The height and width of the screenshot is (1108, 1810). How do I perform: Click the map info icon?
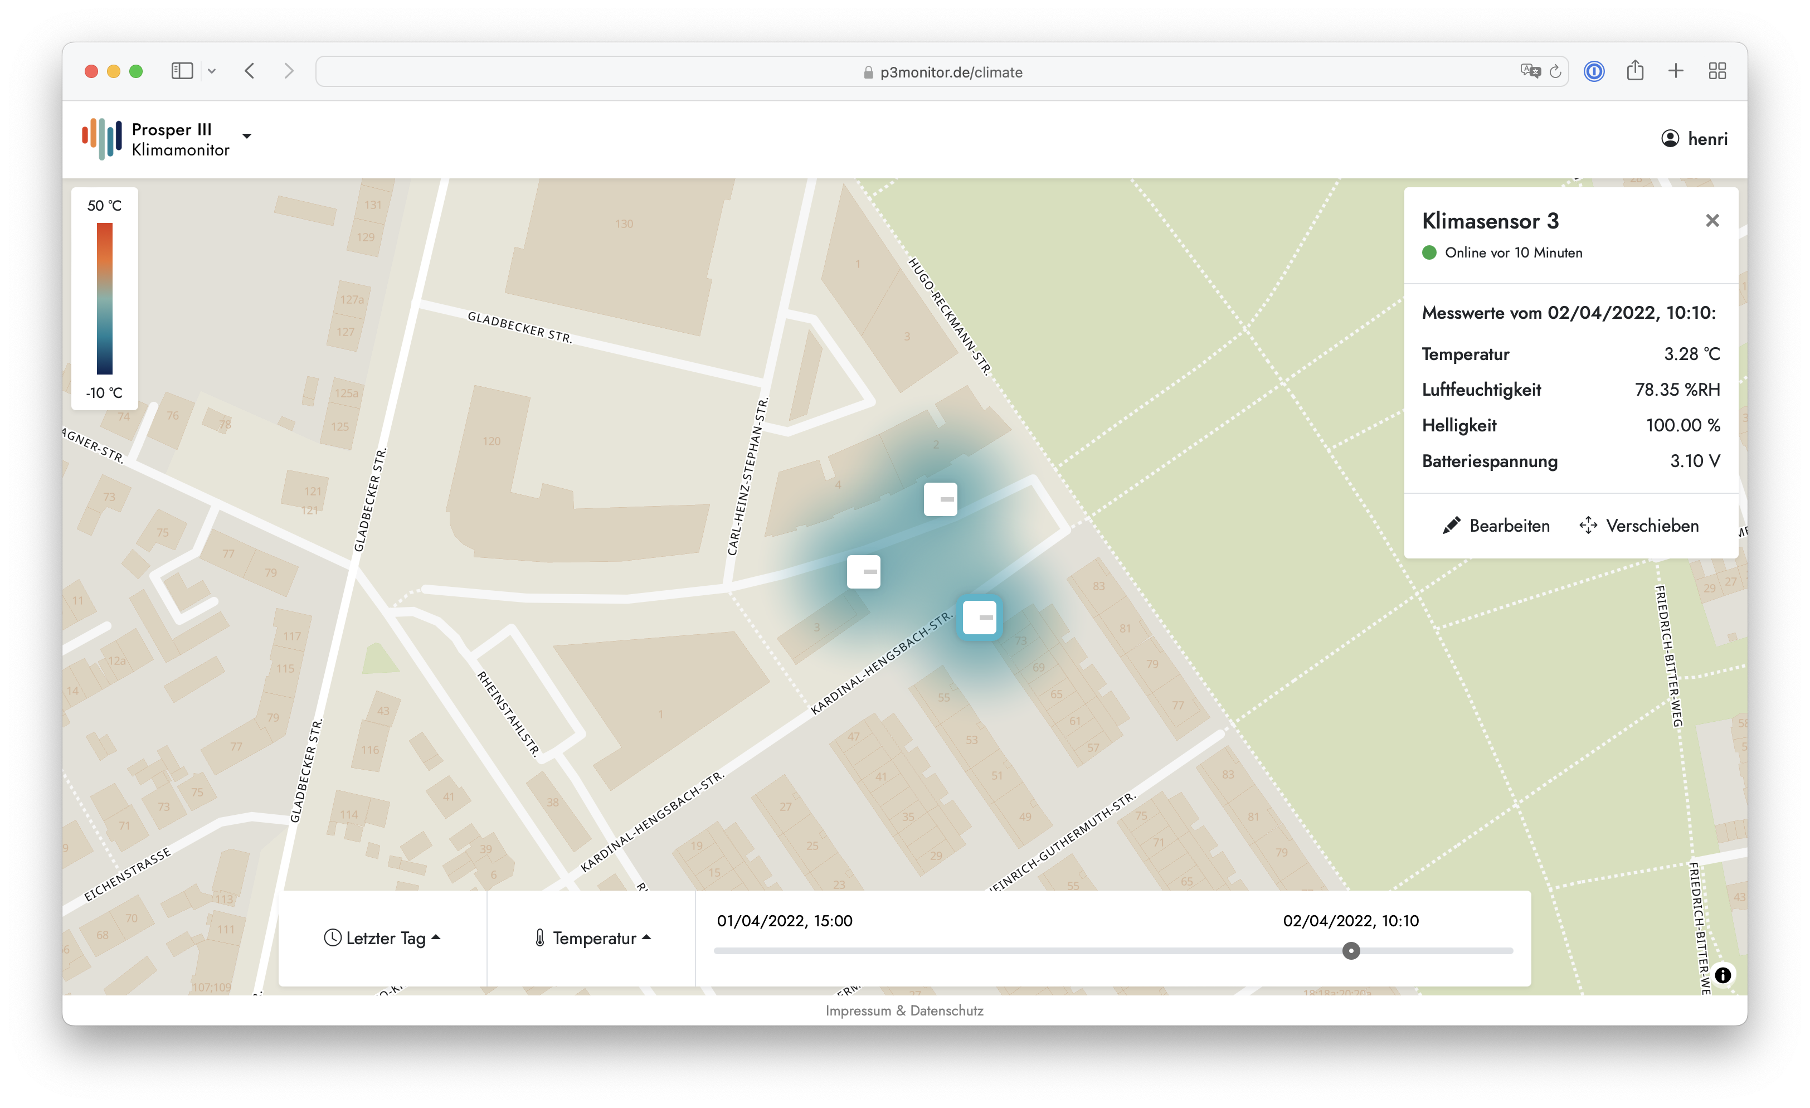coord(1723,975)
